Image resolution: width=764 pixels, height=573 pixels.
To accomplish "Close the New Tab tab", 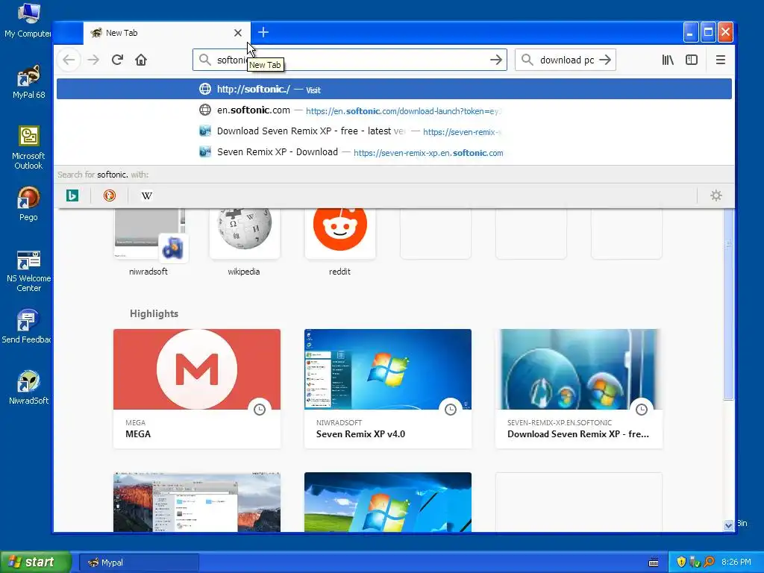I will click(238, 33).
